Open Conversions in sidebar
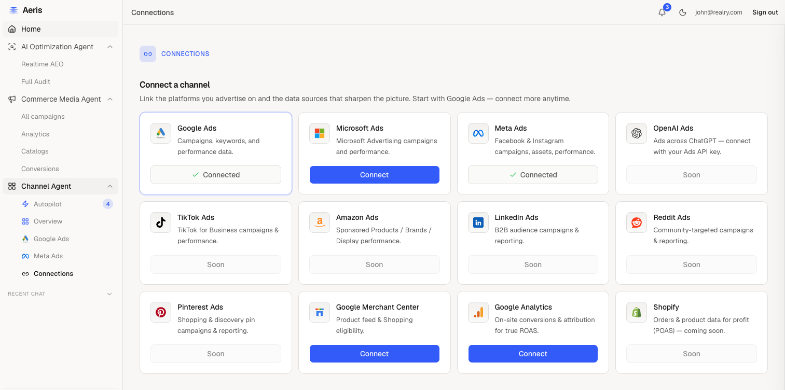 pos(40,169)
